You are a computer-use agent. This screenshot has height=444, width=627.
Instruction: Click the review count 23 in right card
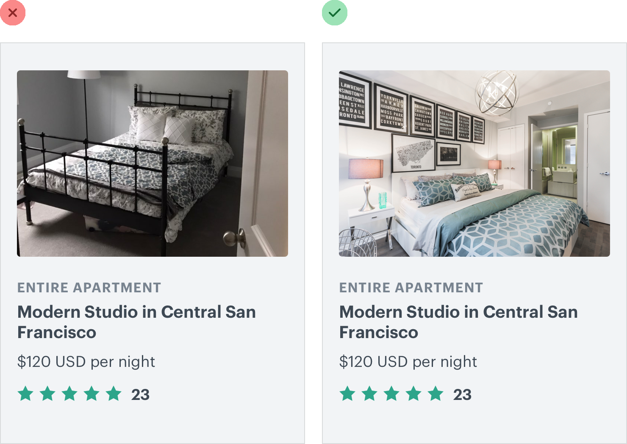(462, 395)
